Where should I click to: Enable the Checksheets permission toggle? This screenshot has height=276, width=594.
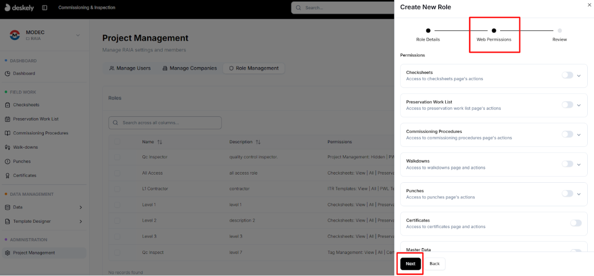point(568,75)
